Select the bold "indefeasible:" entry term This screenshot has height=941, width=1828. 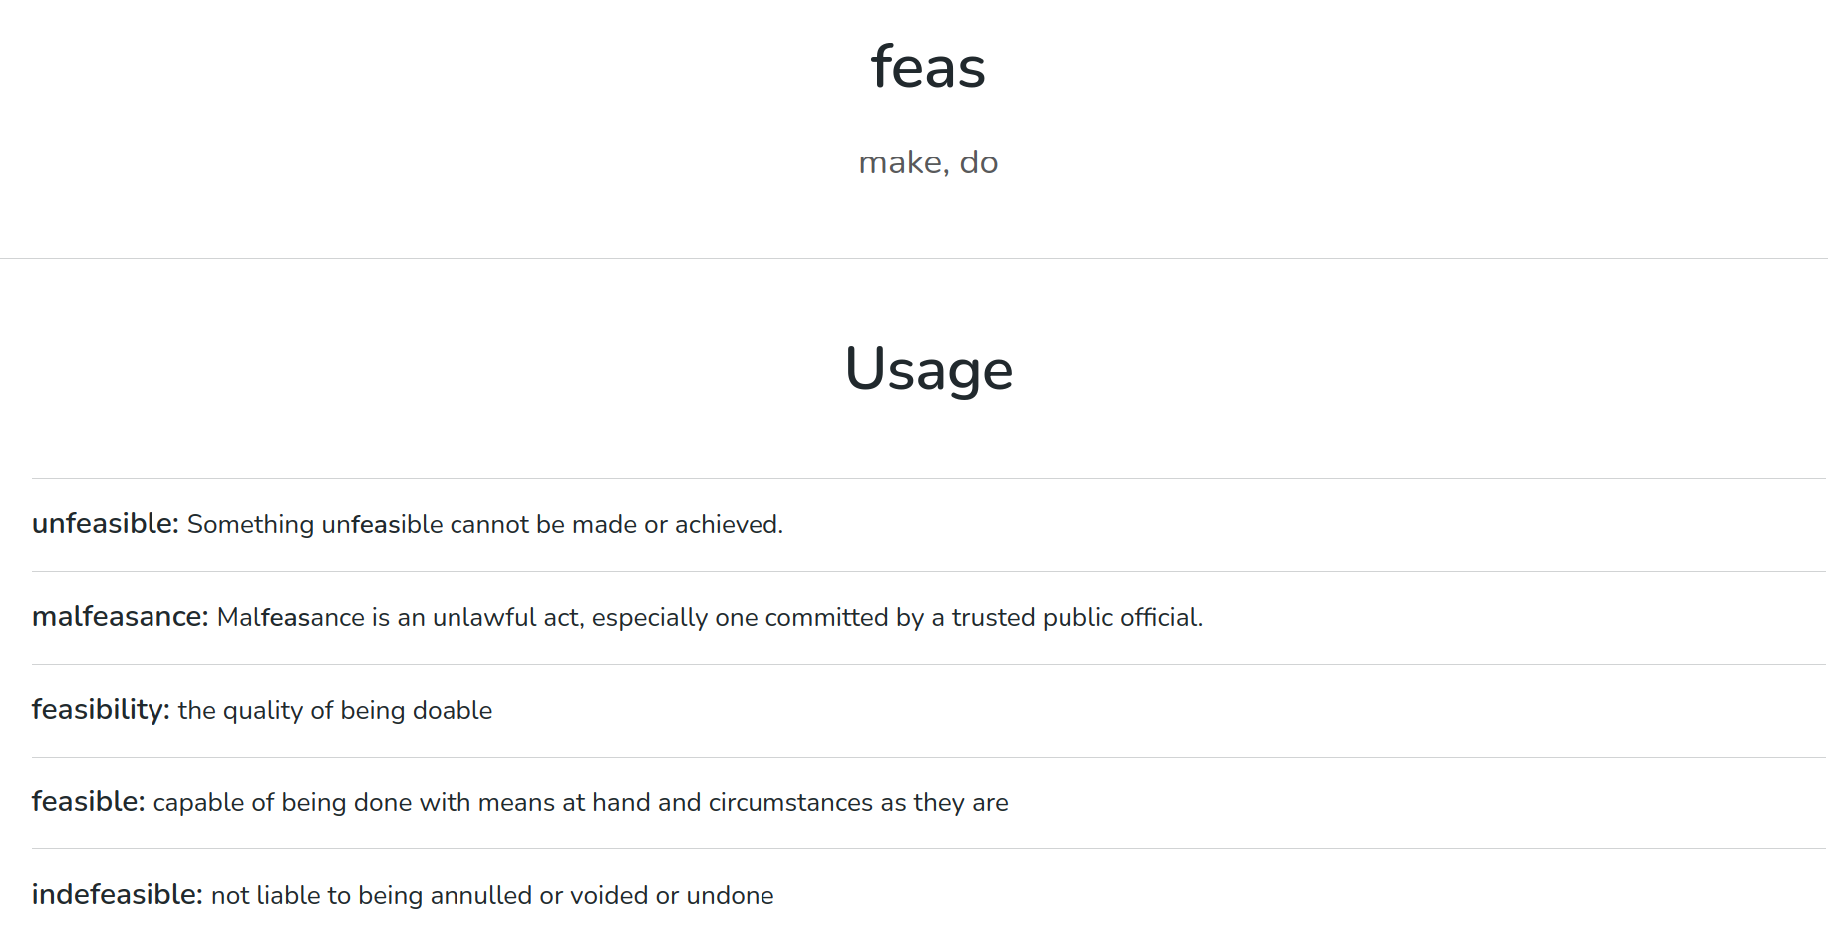117,895
